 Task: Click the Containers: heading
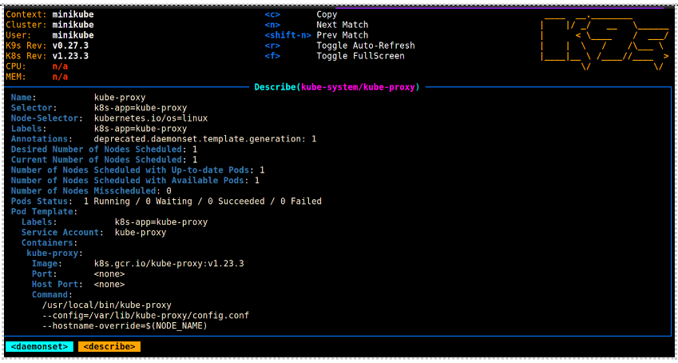(x=50, y=243)
